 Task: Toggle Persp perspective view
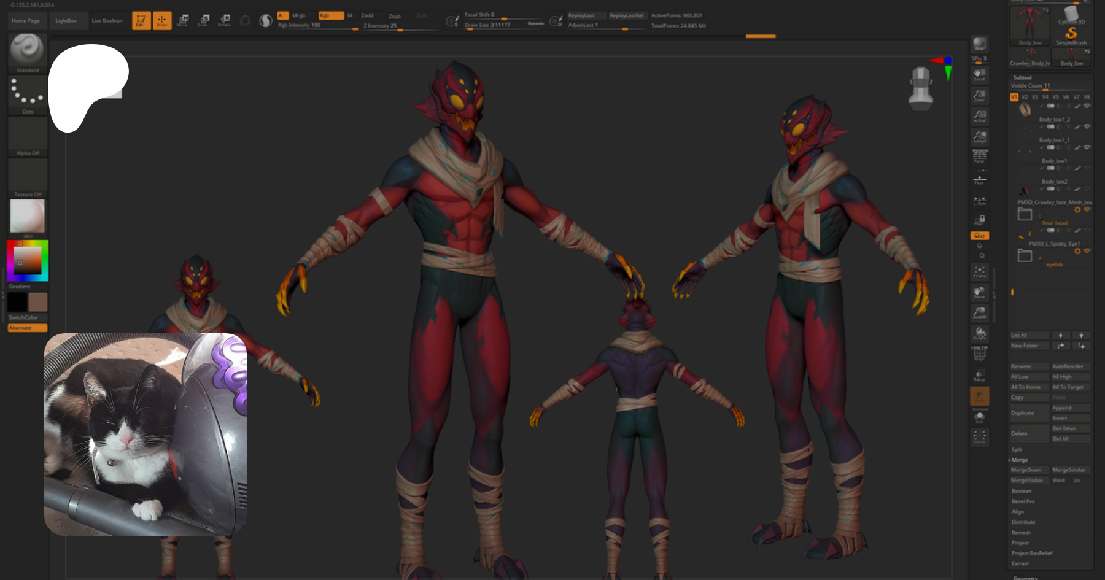[979, 156]
